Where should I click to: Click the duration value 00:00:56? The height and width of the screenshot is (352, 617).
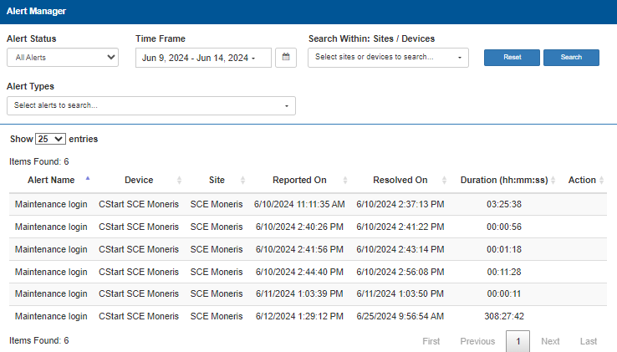(504, 227)
